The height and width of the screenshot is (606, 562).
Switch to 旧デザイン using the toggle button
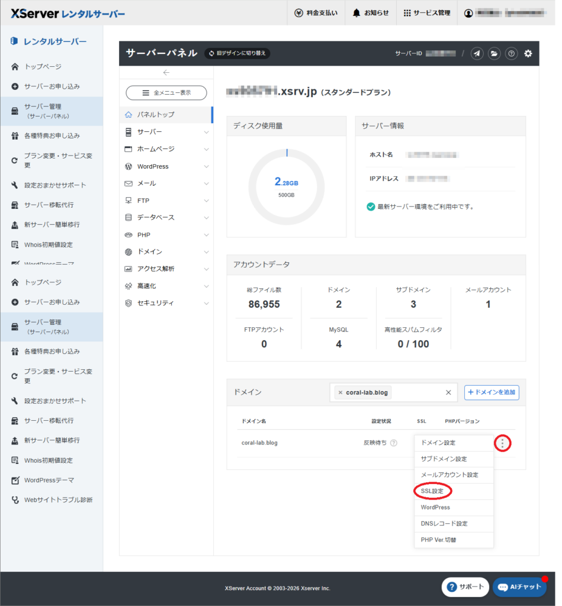coord(237,53)
